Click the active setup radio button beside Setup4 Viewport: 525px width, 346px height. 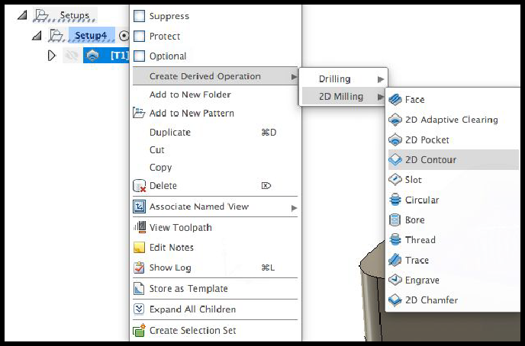point(124,36)
